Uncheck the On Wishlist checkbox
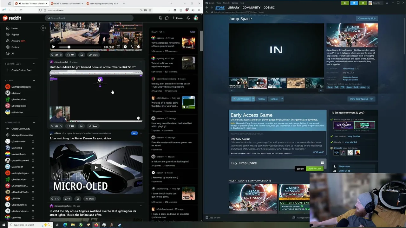406x228 pixels. (x=234, y=99)
